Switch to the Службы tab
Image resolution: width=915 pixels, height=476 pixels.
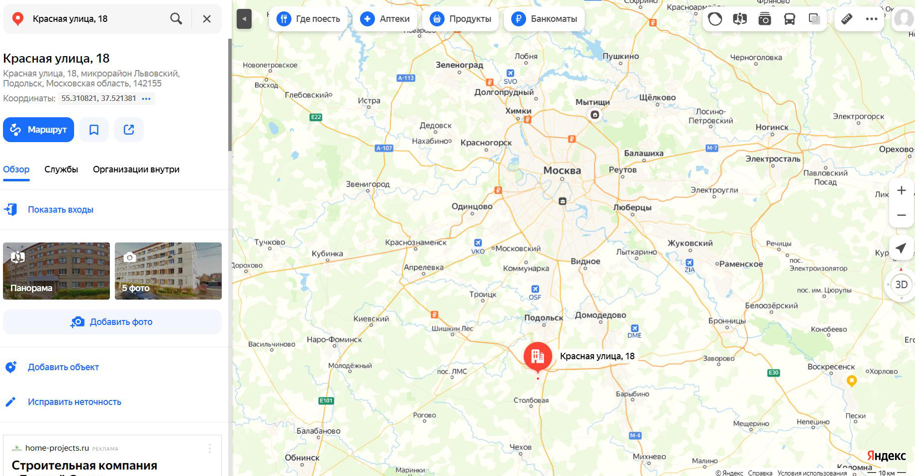pos(61,169)
